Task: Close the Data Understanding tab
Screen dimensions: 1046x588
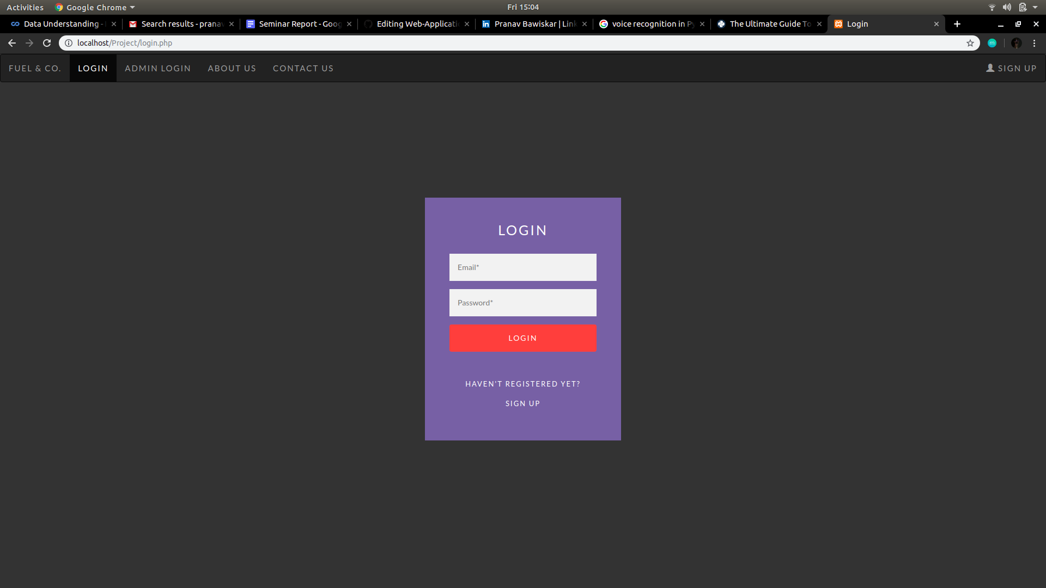Action: click(114, 24)
